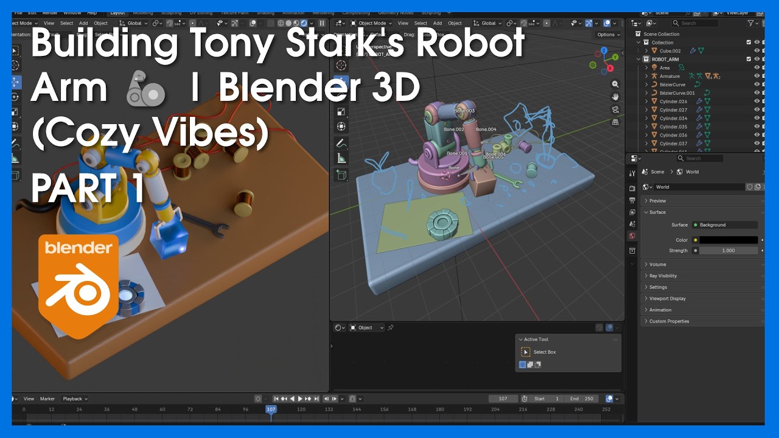The height and width of the screenshot is (438, 779).
Task: Select the Transform tool in right viewport
Action: point(341,127)
